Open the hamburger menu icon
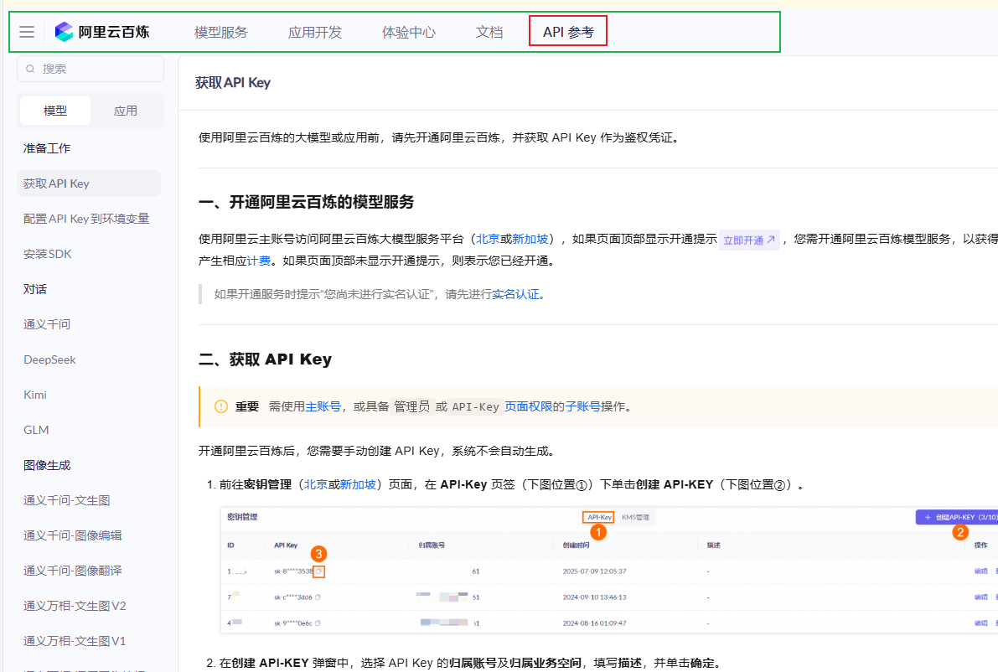Viewport: 998px width, 672px height. click(27, 32)
